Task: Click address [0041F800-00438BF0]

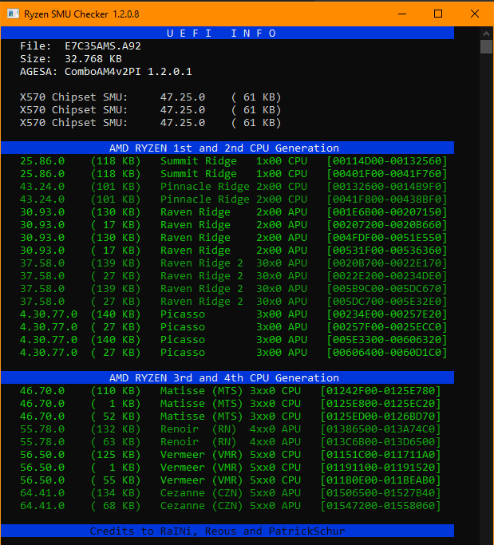Action: point(386,199)
